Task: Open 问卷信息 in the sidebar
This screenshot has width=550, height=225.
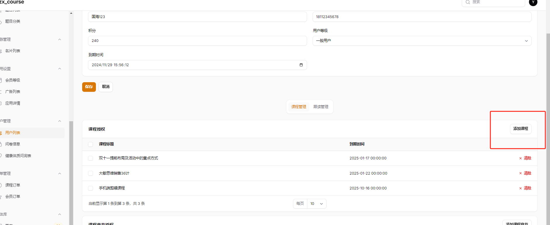Action: tap(13, 144)
